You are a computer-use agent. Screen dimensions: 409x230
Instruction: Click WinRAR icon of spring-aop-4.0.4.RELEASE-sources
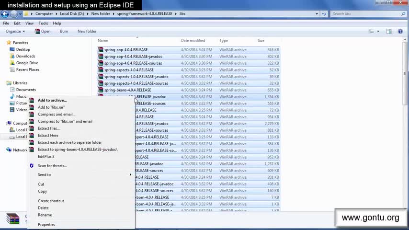pos(101,63)
